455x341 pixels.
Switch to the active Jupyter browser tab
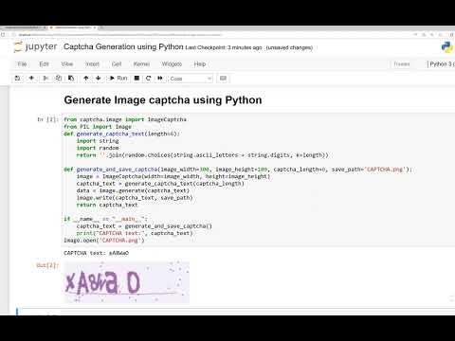pos(73,27)
